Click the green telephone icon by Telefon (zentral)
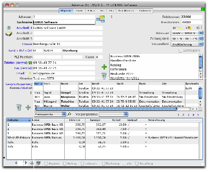The width and height of the screenshot is (209, 173). coord(30,63)
